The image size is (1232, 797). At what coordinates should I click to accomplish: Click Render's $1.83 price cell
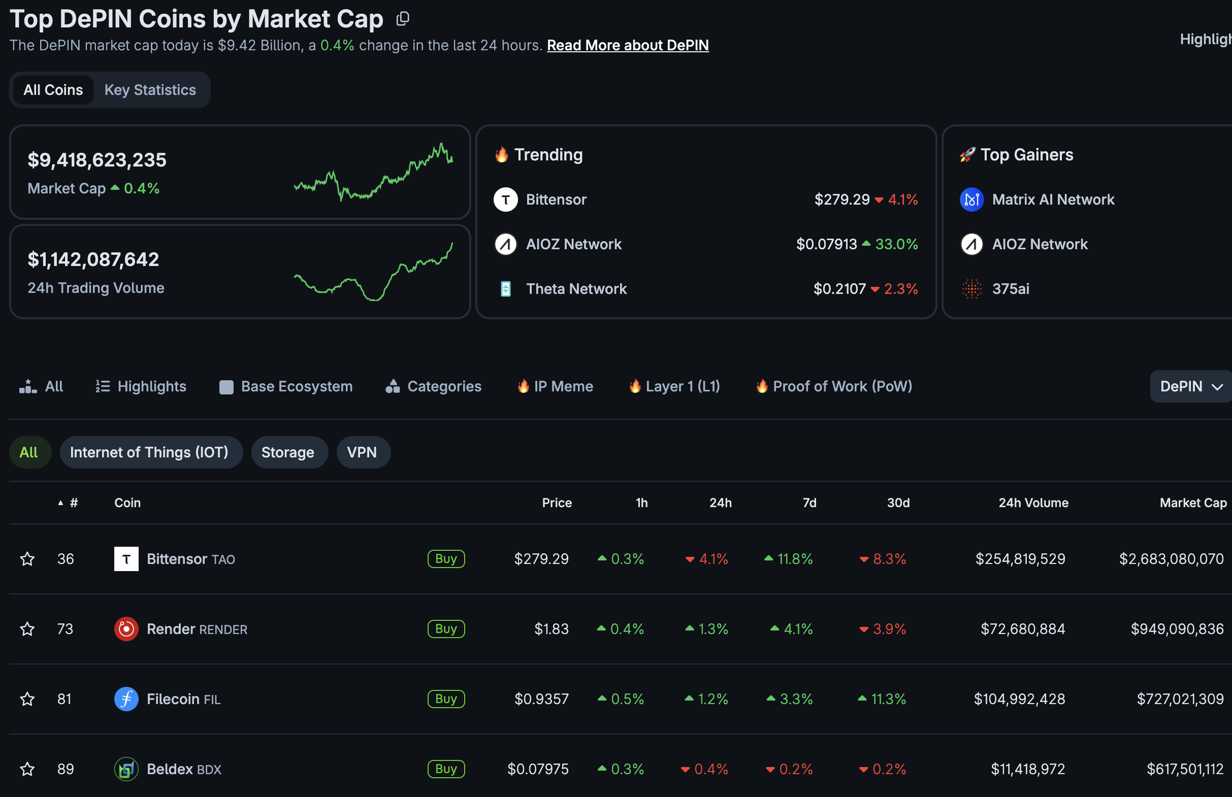point(552,629)
